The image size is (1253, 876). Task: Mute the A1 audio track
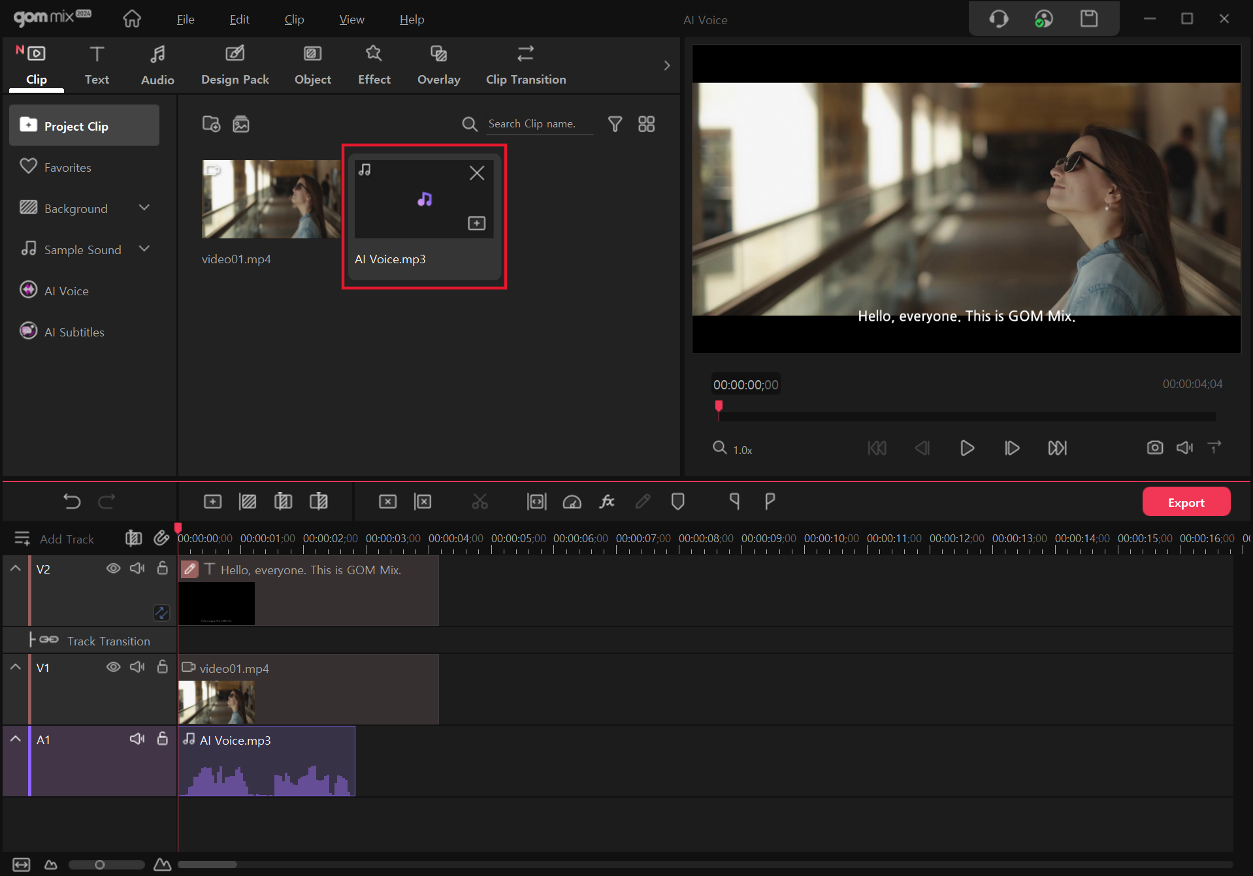[137, 739]
